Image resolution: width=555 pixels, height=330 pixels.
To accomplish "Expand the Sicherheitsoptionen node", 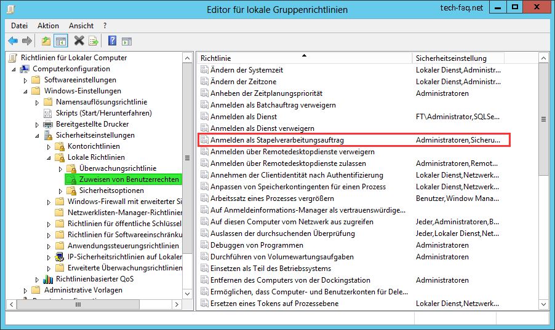I will pos(60,191).
